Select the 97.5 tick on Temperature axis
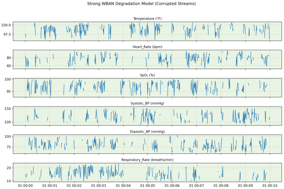284x189 pixels. [7, 34]
